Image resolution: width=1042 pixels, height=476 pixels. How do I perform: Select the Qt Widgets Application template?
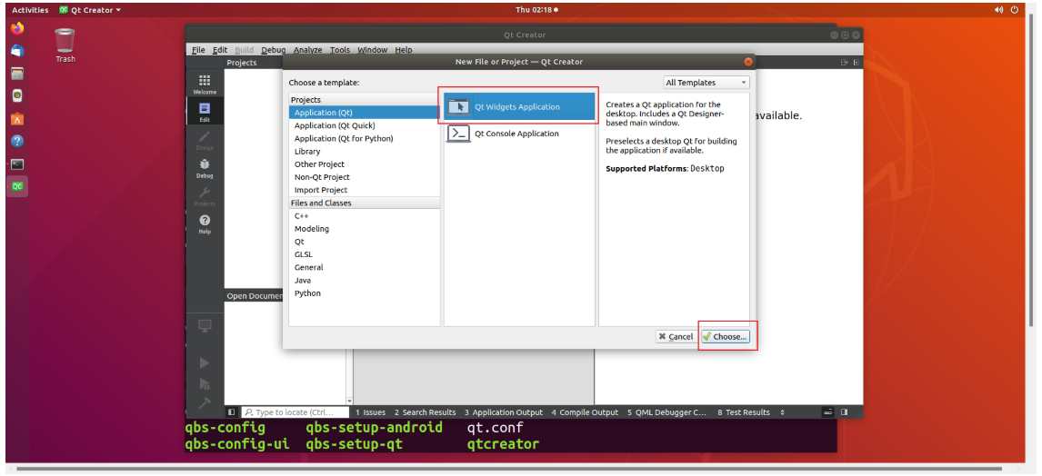(518, 107)
